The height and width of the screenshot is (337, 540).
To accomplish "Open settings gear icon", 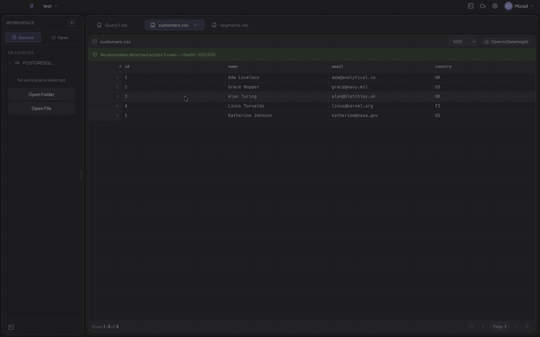I will coord(495,6).
